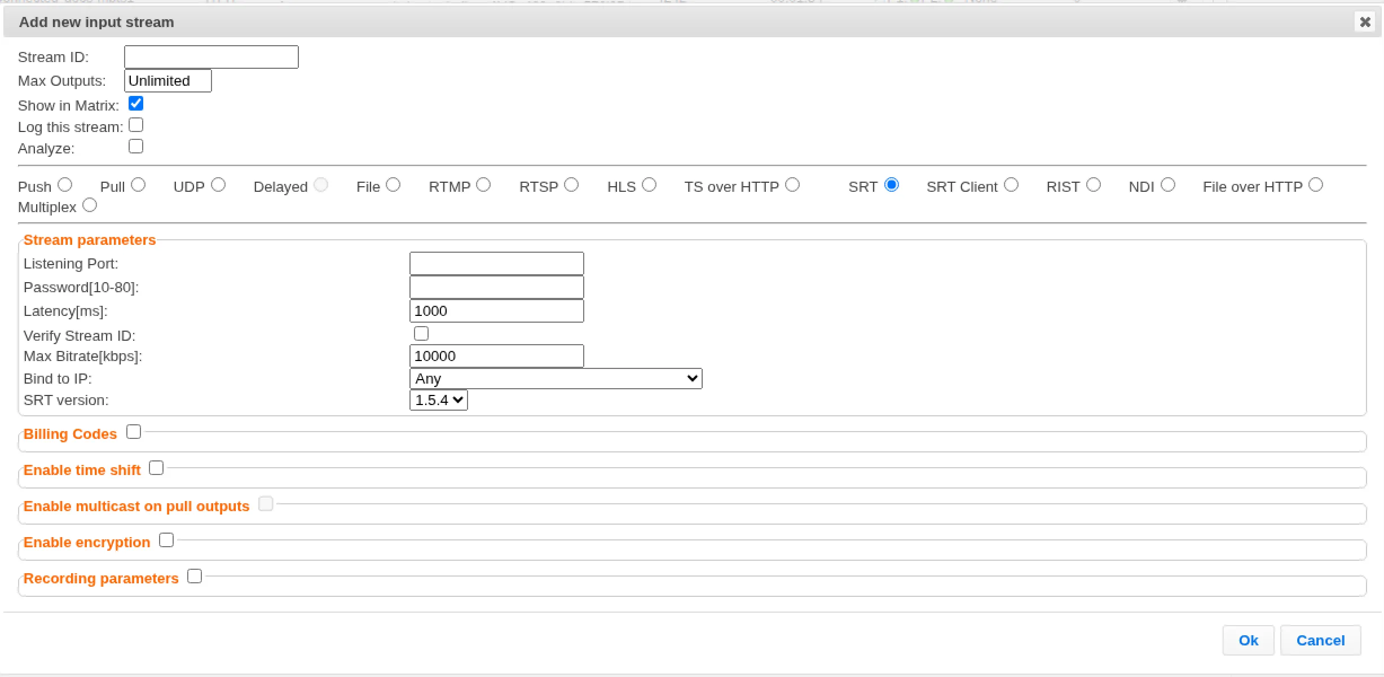Select the RIST radio button
The image size is (1384, 677).
coord(1094,184)
